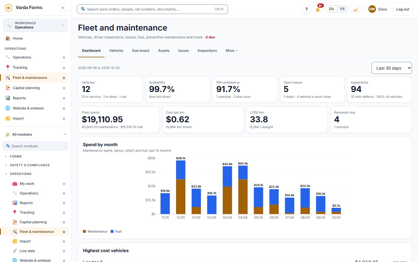419x262 pixels.
Task: Switch to the Vehicles tab
Action: (x=116, y=51)
